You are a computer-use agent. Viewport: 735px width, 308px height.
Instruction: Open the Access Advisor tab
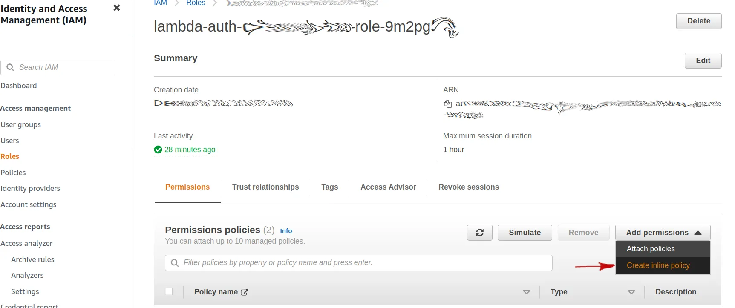388,187
